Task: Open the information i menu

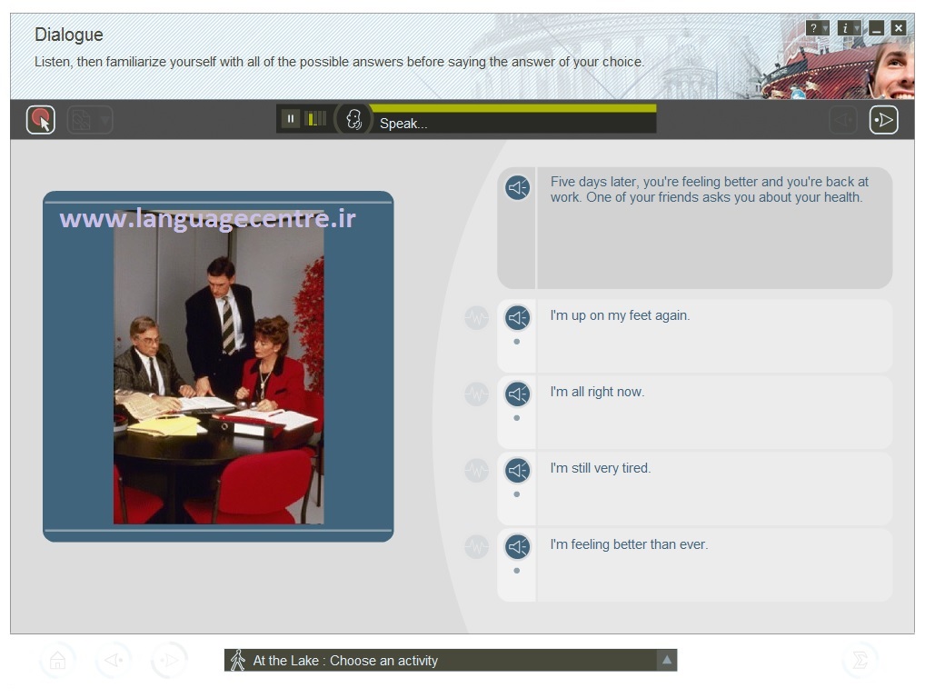Action: point(849,28)
